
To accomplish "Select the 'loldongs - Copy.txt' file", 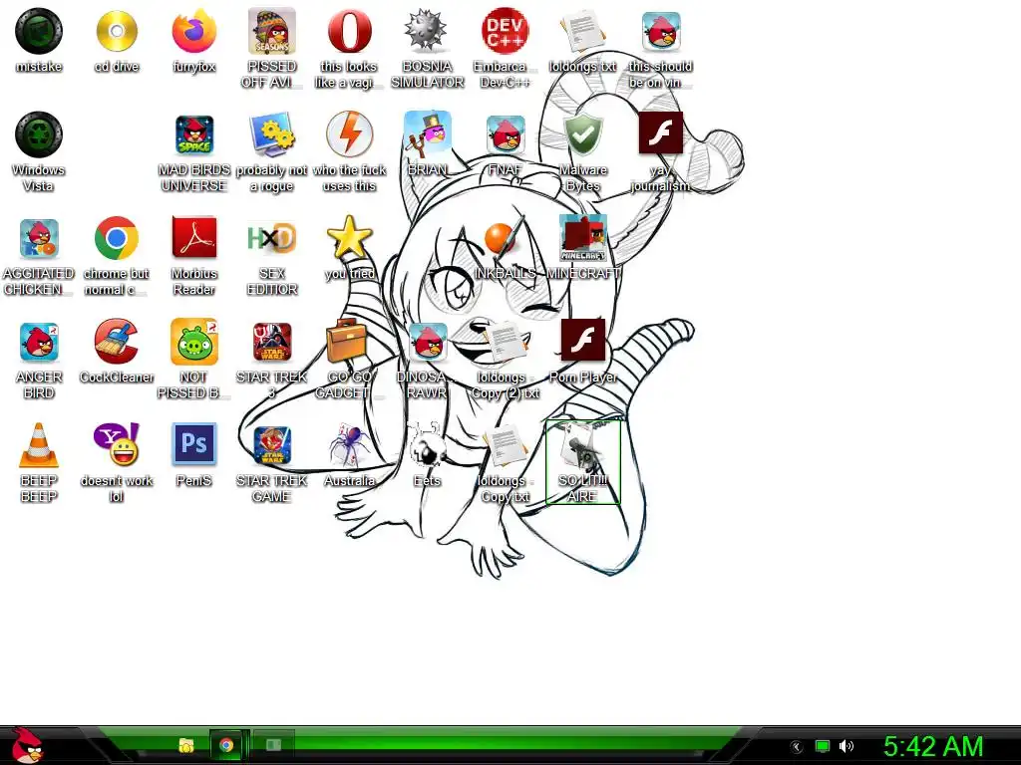I will pos(505,445).
